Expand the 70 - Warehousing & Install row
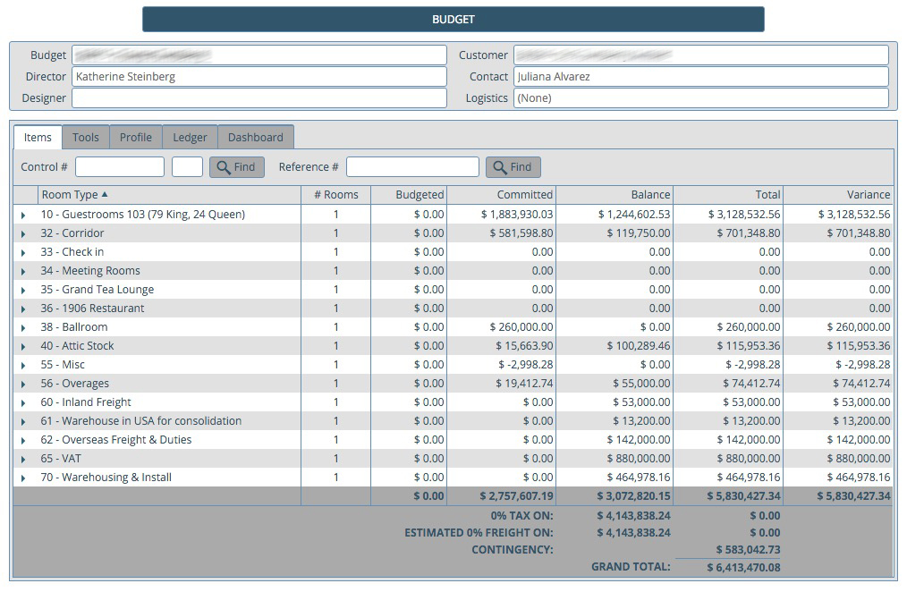This screenshot has width=907, height=592. [23, 478]
